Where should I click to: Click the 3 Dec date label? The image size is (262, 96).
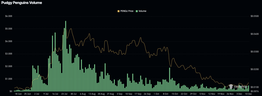point(239,94)
